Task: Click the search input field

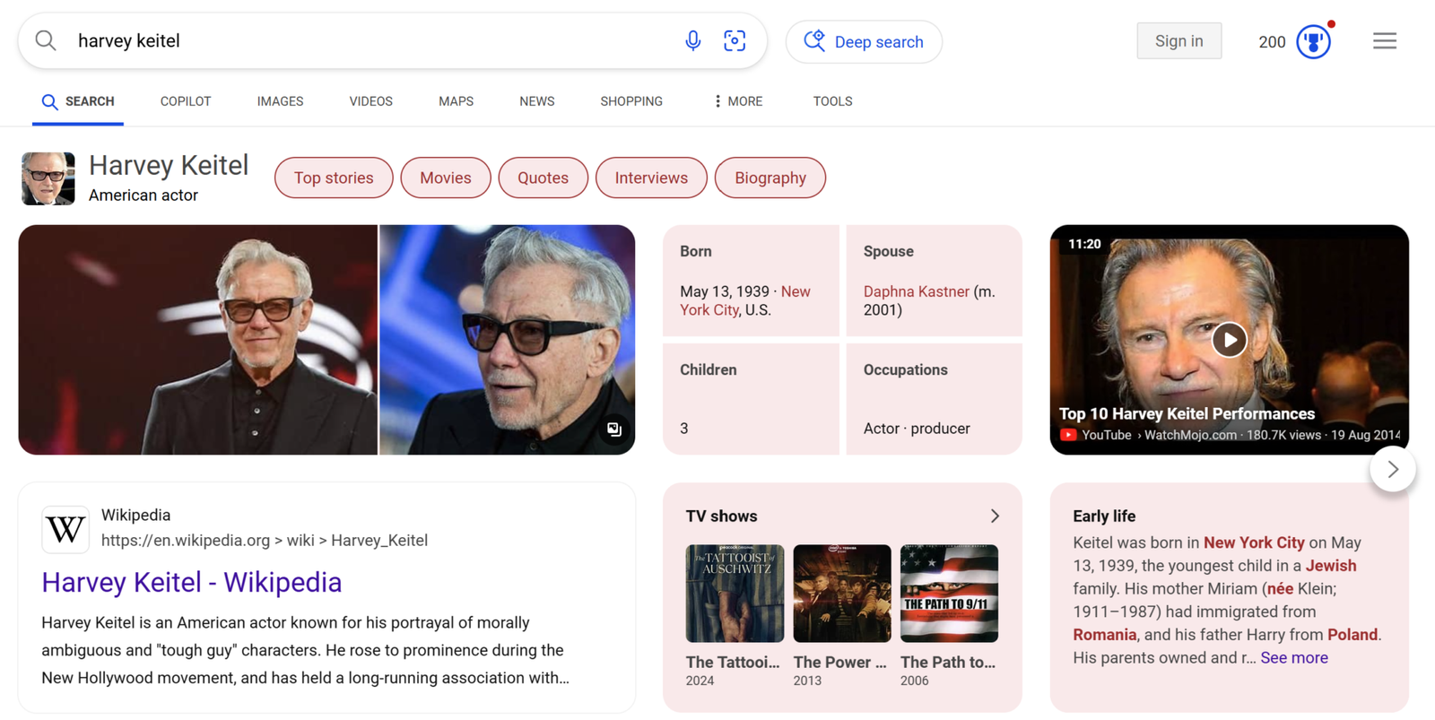Action: (x=359, y=41)
